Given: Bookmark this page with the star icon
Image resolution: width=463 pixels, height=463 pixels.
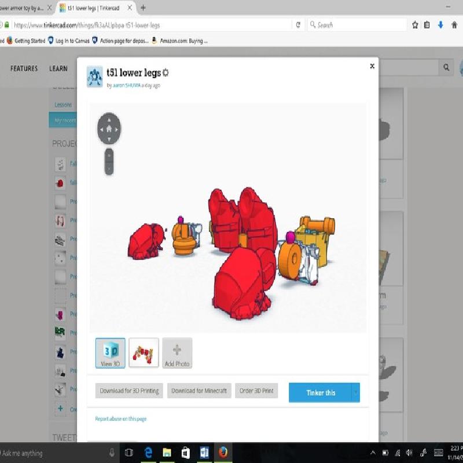Looking at the screenshot, I should [x=415, y=25].
